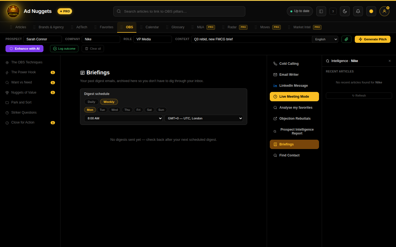Open the Market Intel PRO tab
Screen dimensions: 396x247
point(305,27)
